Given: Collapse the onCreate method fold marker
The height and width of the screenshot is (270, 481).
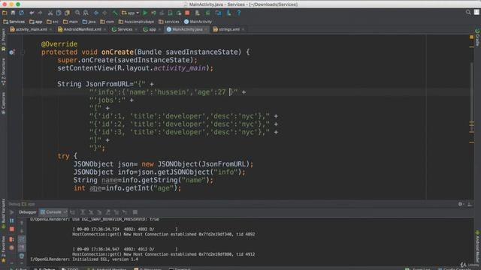Looking at the screenshot, I should [x=23, y=52].
